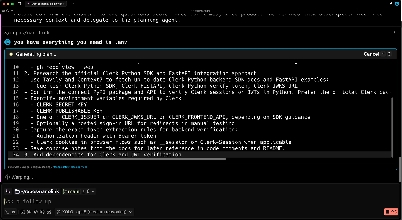The image size is (402, 220).
Task: Open the ~/repos/nanolink directory chip
Action: [x=37, y=191]
